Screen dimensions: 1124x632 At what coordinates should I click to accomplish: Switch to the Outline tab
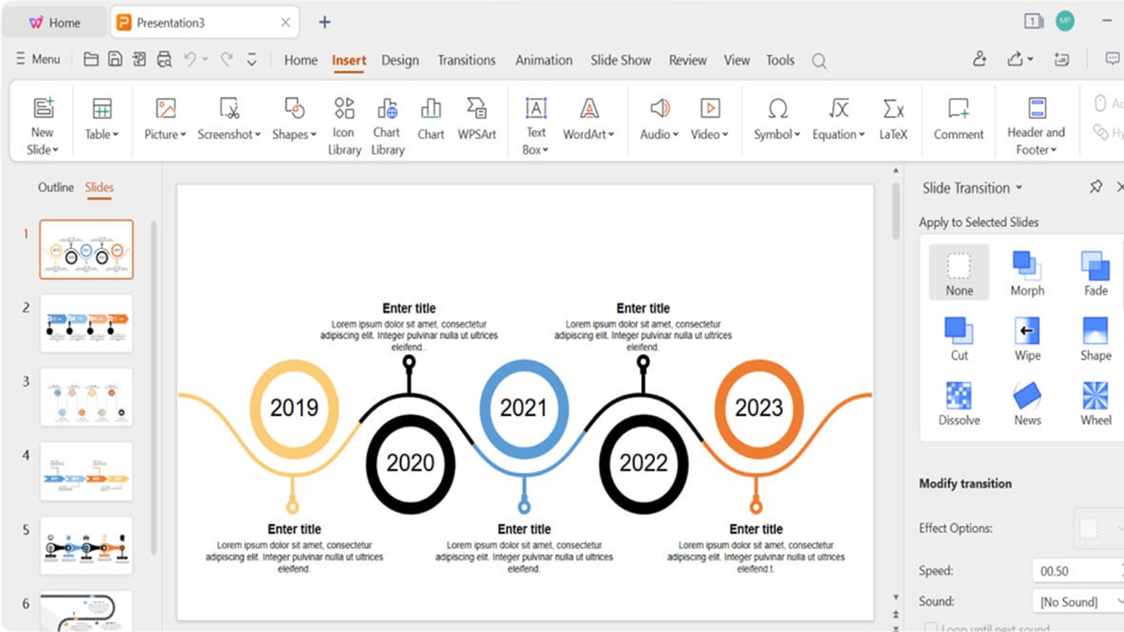(x=55, y=187)
